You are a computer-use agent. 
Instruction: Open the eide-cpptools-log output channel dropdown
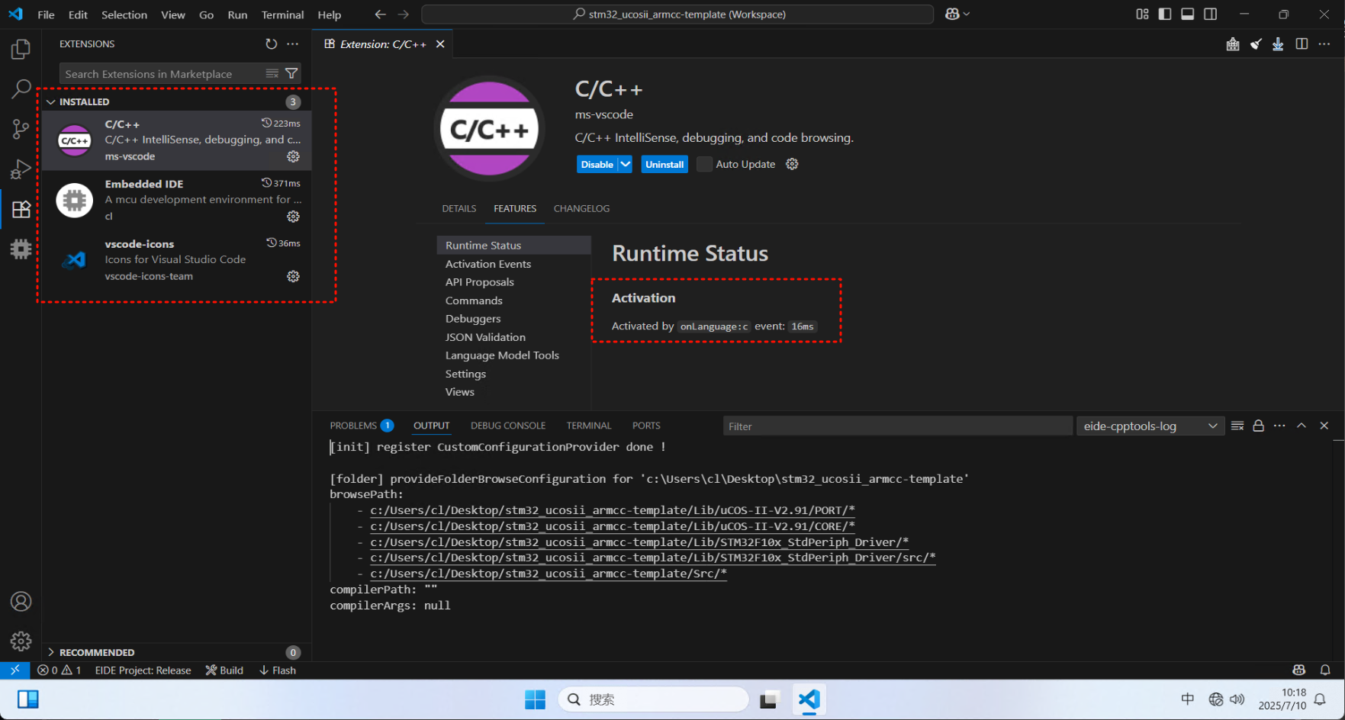[1150, 426]
